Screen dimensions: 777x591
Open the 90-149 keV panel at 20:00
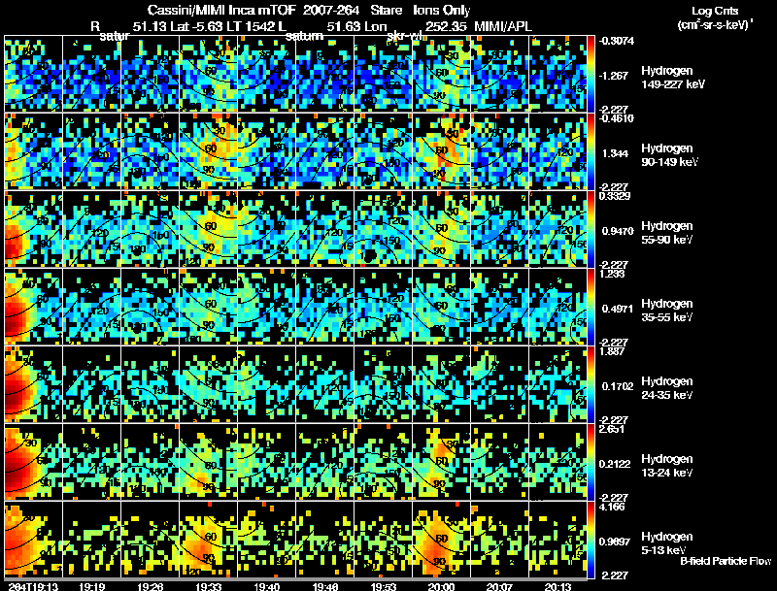441,151
